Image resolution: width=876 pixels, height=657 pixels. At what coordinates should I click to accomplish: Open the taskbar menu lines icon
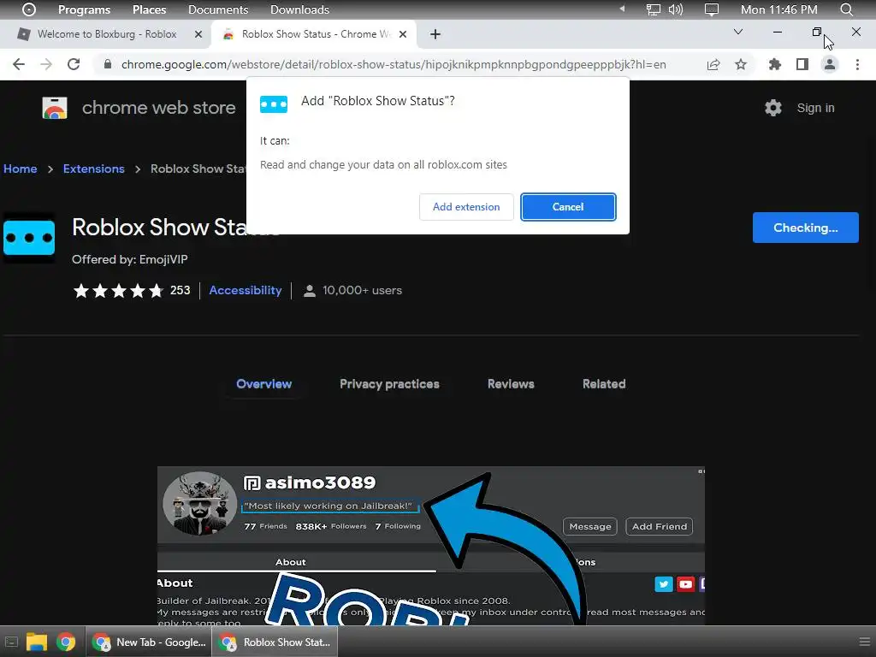pos(864,642)
